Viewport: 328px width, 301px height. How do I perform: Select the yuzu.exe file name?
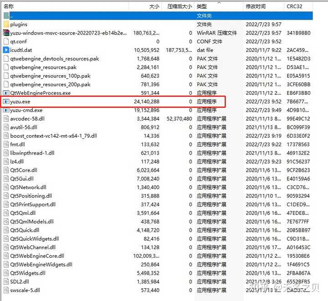[20, 102]
